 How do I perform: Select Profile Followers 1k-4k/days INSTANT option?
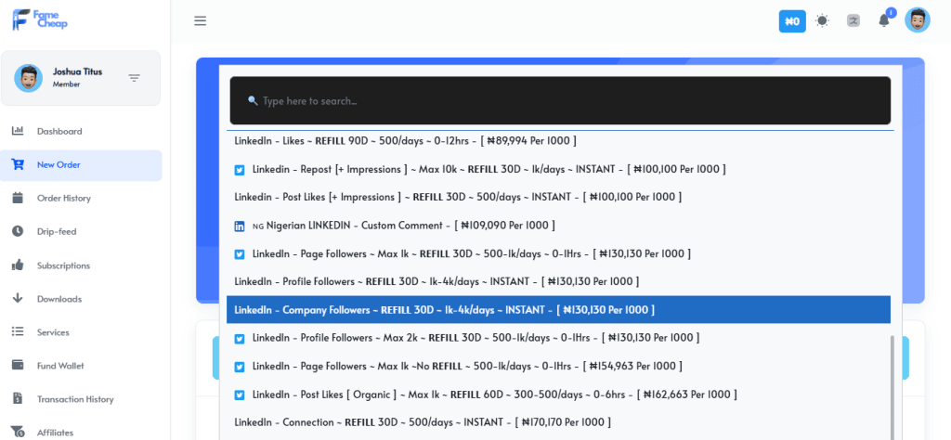558,281
